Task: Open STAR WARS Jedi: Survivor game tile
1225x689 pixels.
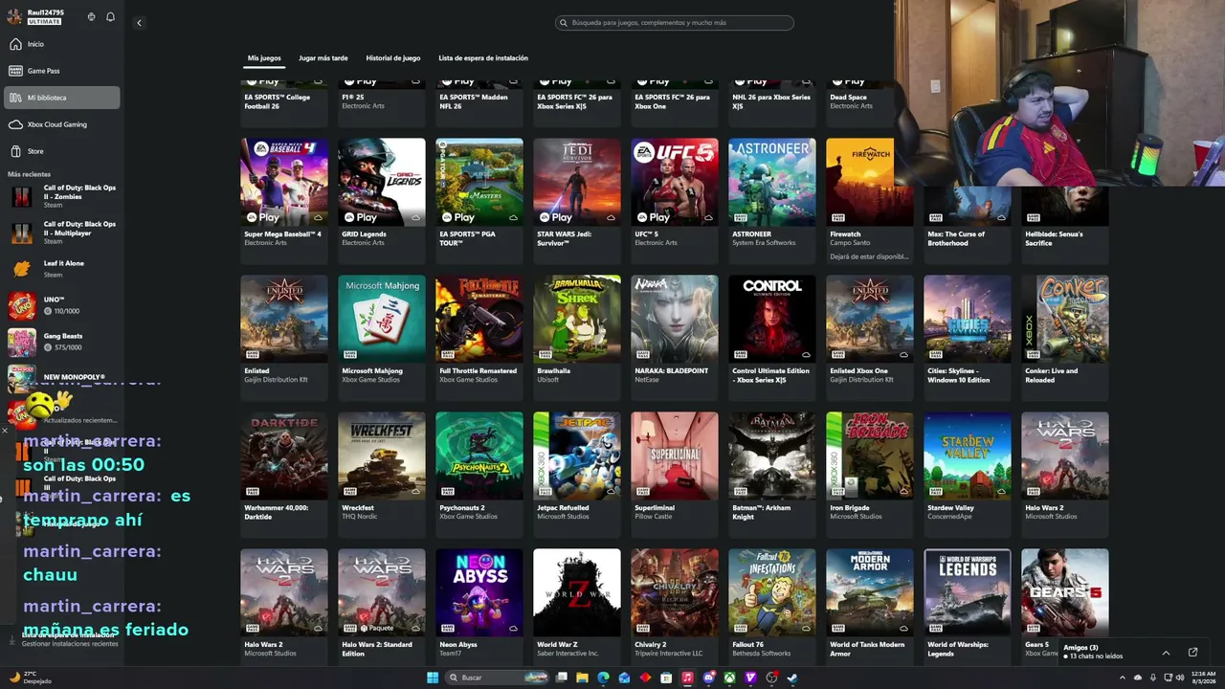Action: tap(577, 201)
